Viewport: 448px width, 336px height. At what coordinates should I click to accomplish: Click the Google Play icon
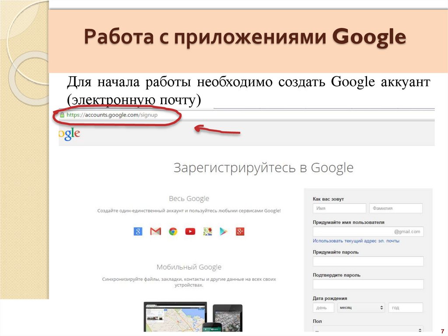pos(224,231)
